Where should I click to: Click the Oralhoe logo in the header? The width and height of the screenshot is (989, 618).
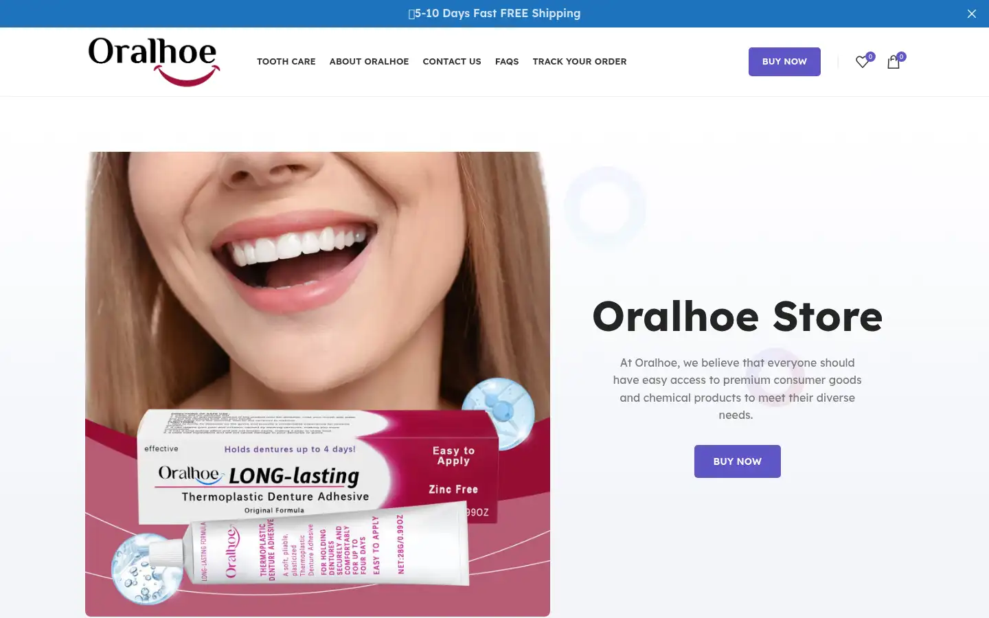(154, 62)
